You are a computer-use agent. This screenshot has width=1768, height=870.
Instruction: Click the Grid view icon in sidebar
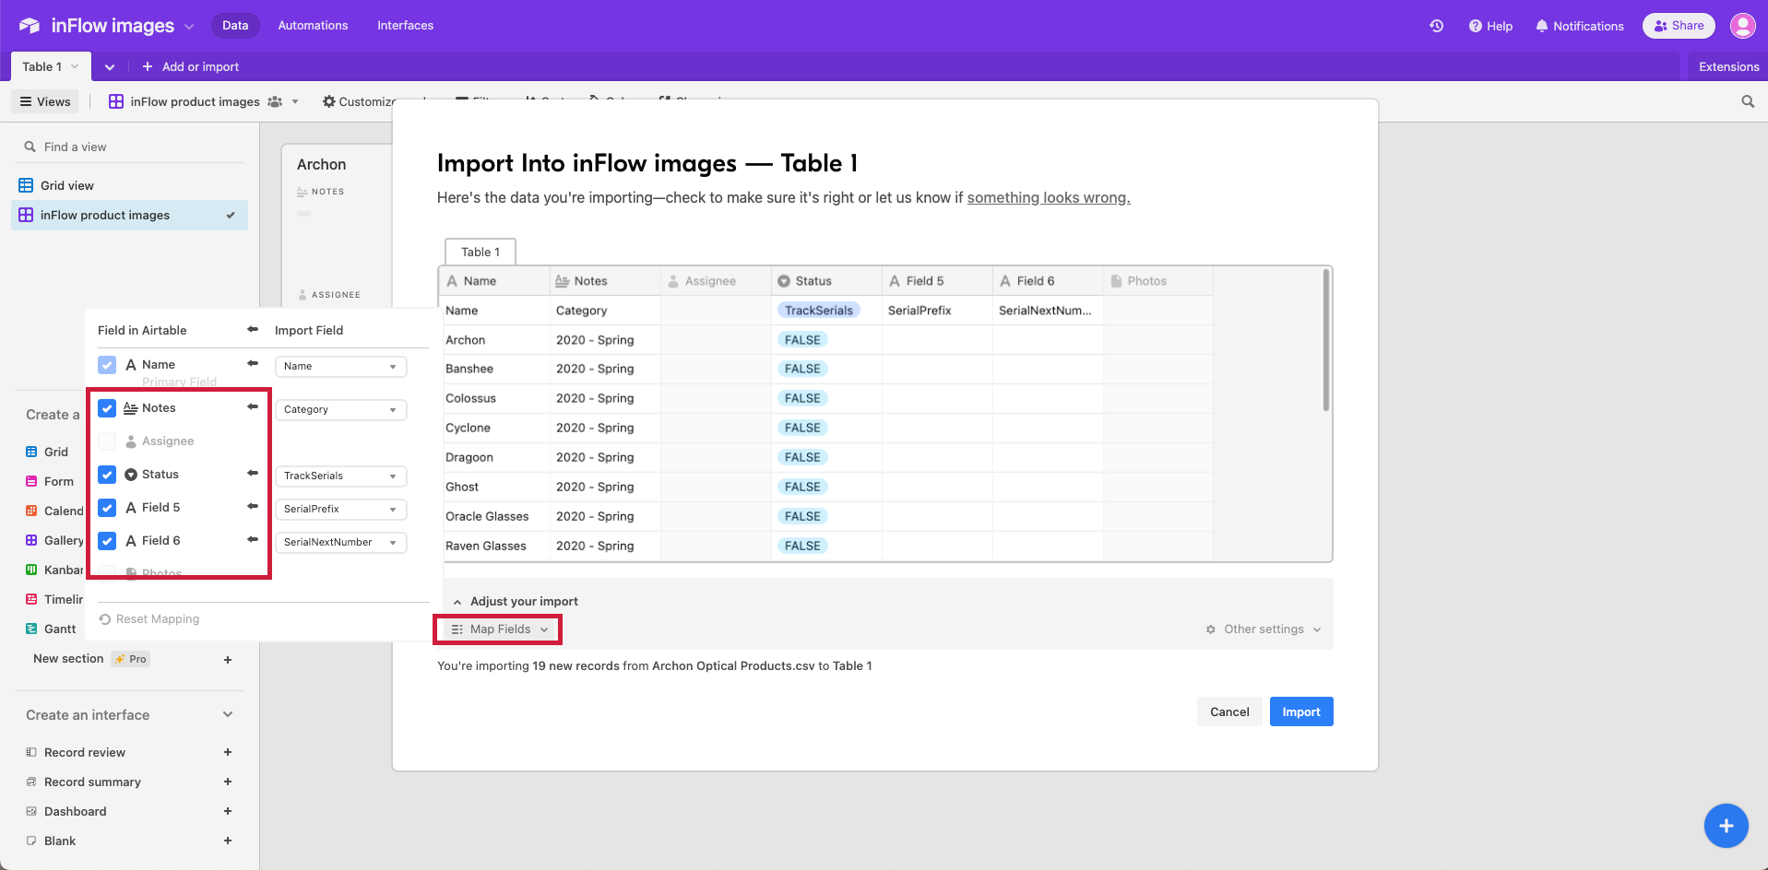[26, 185]
